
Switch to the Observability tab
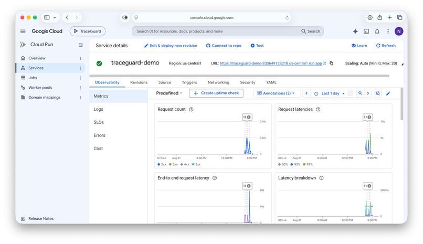(107, 82)
